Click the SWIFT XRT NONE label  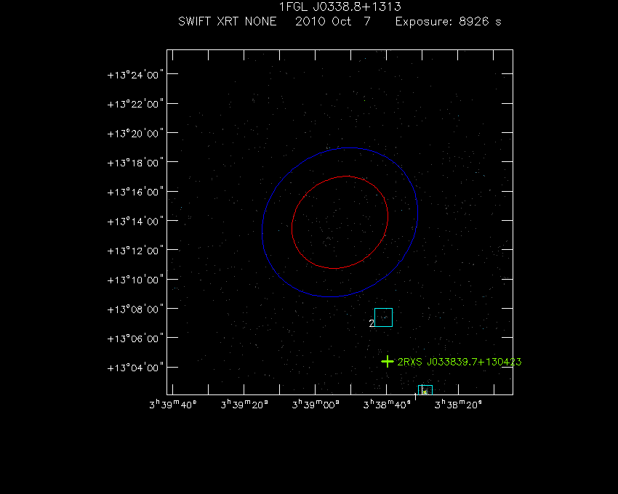pyautogui.click(x=228, y=21)
